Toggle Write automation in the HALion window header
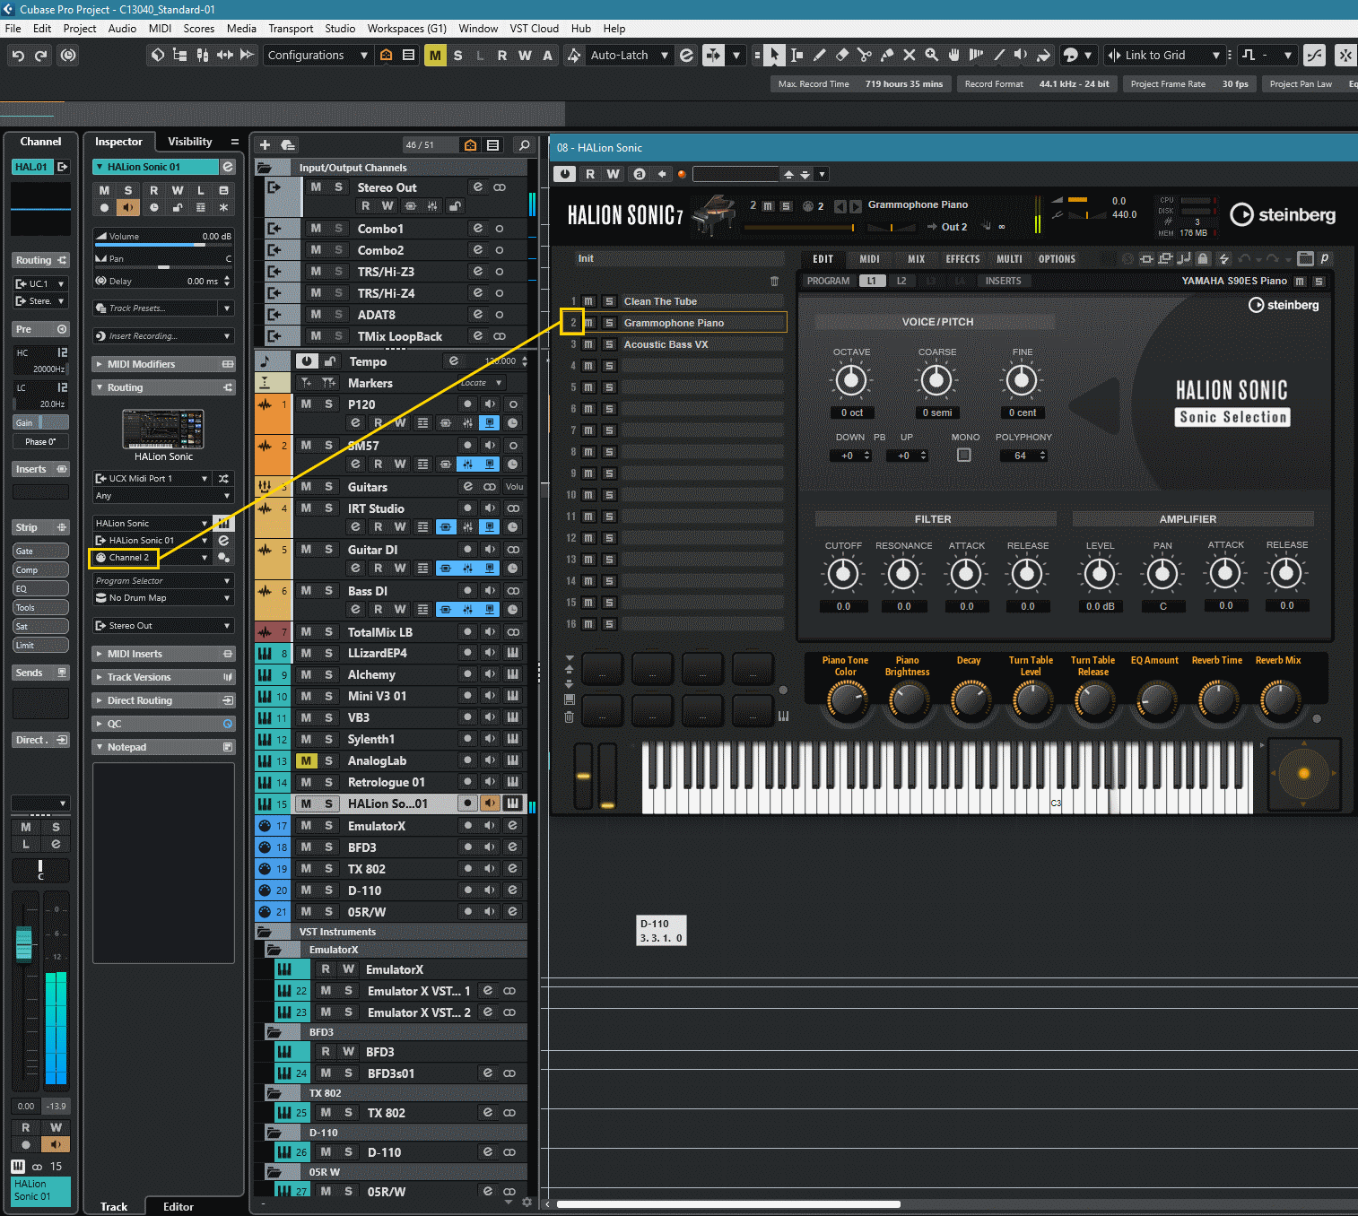 coord(613,174)
